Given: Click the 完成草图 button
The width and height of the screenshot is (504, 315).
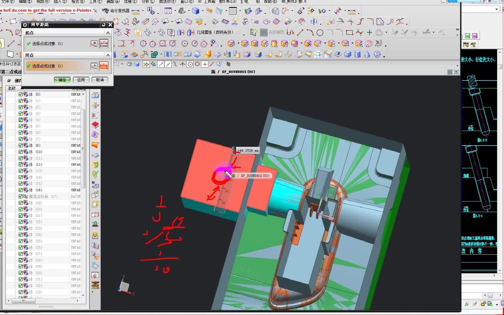Looking at the screenshot, I should click(272, 32).
